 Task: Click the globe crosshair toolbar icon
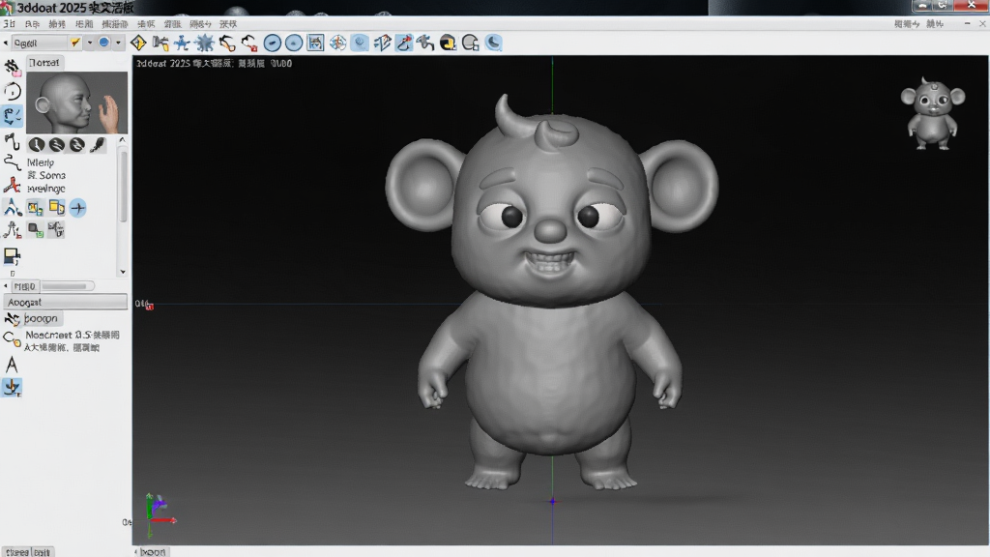tap(337, 43)
